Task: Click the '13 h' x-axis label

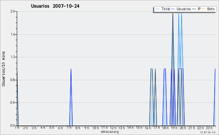Action: [122, 128]
